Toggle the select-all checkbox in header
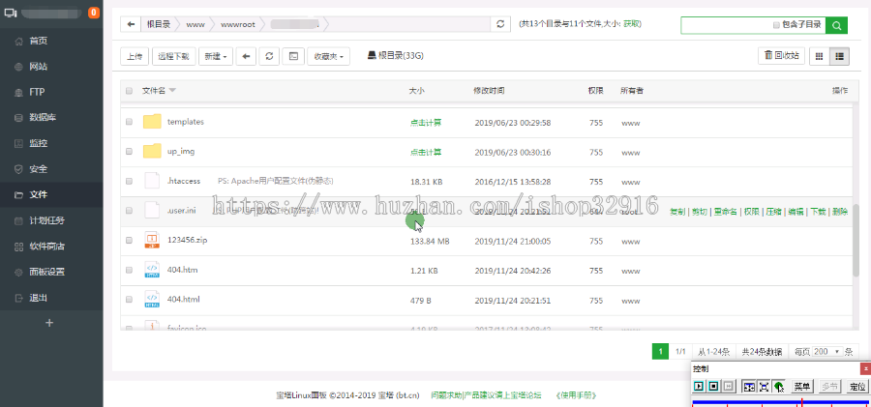 tap(129, 91)
